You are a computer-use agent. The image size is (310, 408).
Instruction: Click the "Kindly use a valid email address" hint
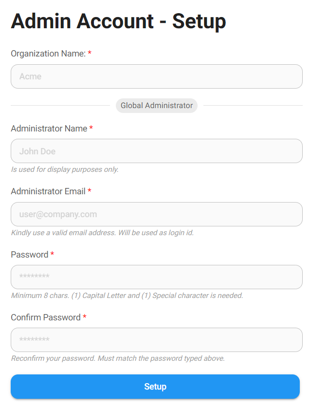[x=102, y=233]
